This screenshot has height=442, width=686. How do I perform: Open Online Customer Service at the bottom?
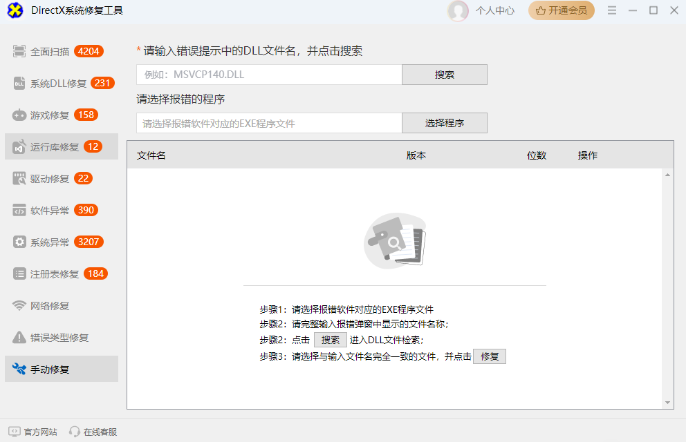point(93,431)
